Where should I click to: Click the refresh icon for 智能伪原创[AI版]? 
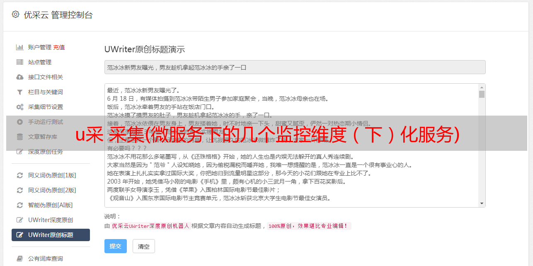pyautogui.click(x=19, y=205)
